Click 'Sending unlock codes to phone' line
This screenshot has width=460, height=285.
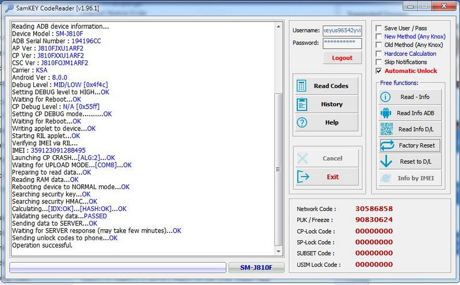click(x=64, y=238)
